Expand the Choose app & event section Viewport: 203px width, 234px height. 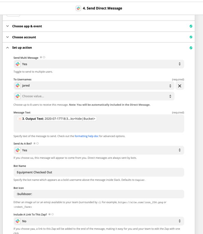click(x=7, y=26)
